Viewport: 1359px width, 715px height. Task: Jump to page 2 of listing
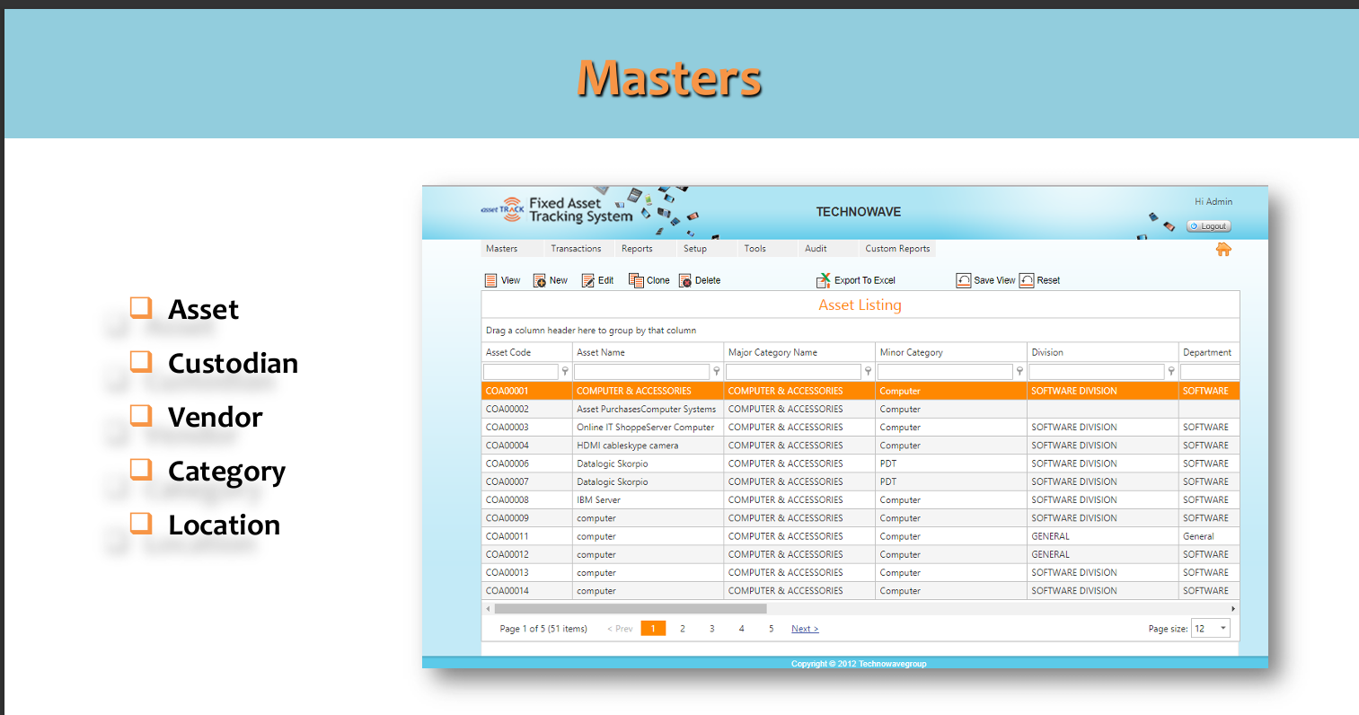click(683, 629)
